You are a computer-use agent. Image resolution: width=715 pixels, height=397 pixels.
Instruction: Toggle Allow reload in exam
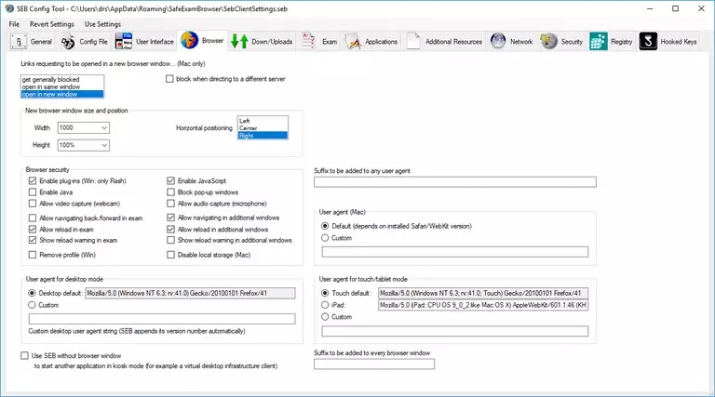coord(33,230)
